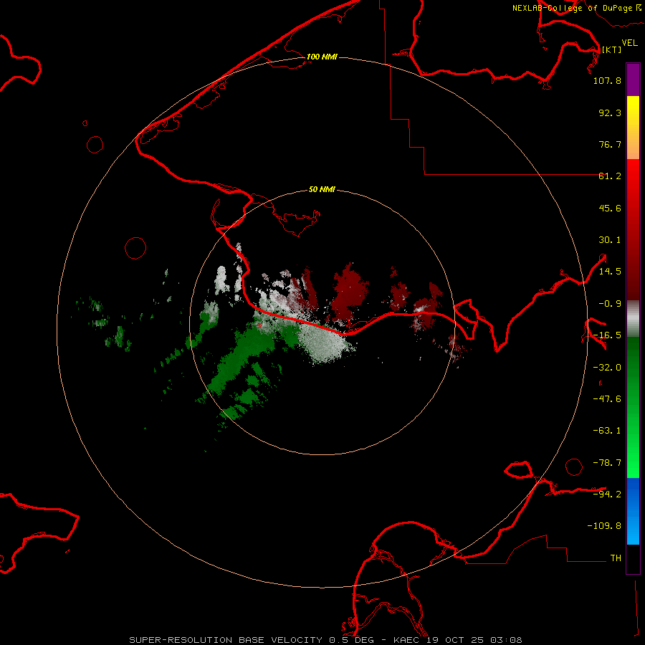Image resolution: width=645 pixels, height=645 pixels.
Task: Click the -0.9 legend value
Action: (610, 304)
